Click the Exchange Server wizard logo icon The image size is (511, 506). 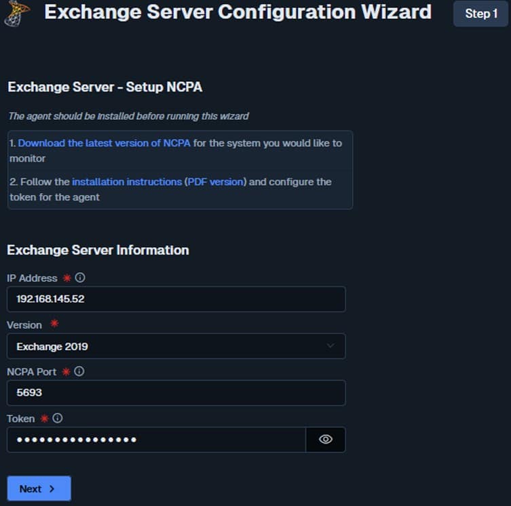pos(17,14)
